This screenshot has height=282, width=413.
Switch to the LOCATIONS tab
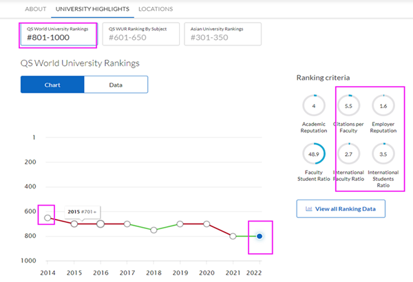[x=156, y=9]
